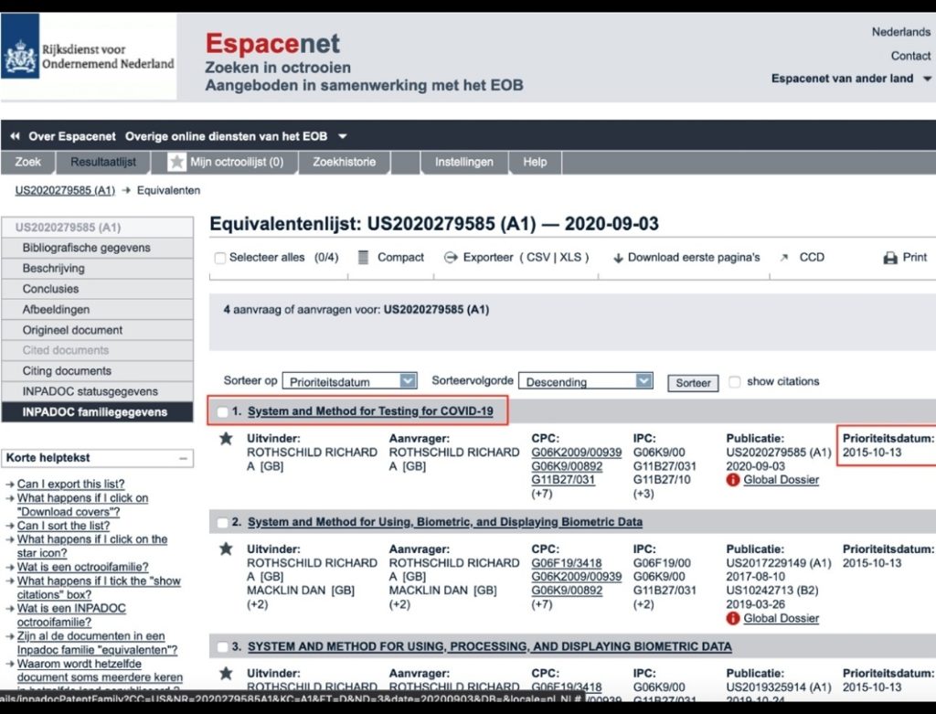
Task: Click the CCD arrow icon
Action: coord(783,258)
